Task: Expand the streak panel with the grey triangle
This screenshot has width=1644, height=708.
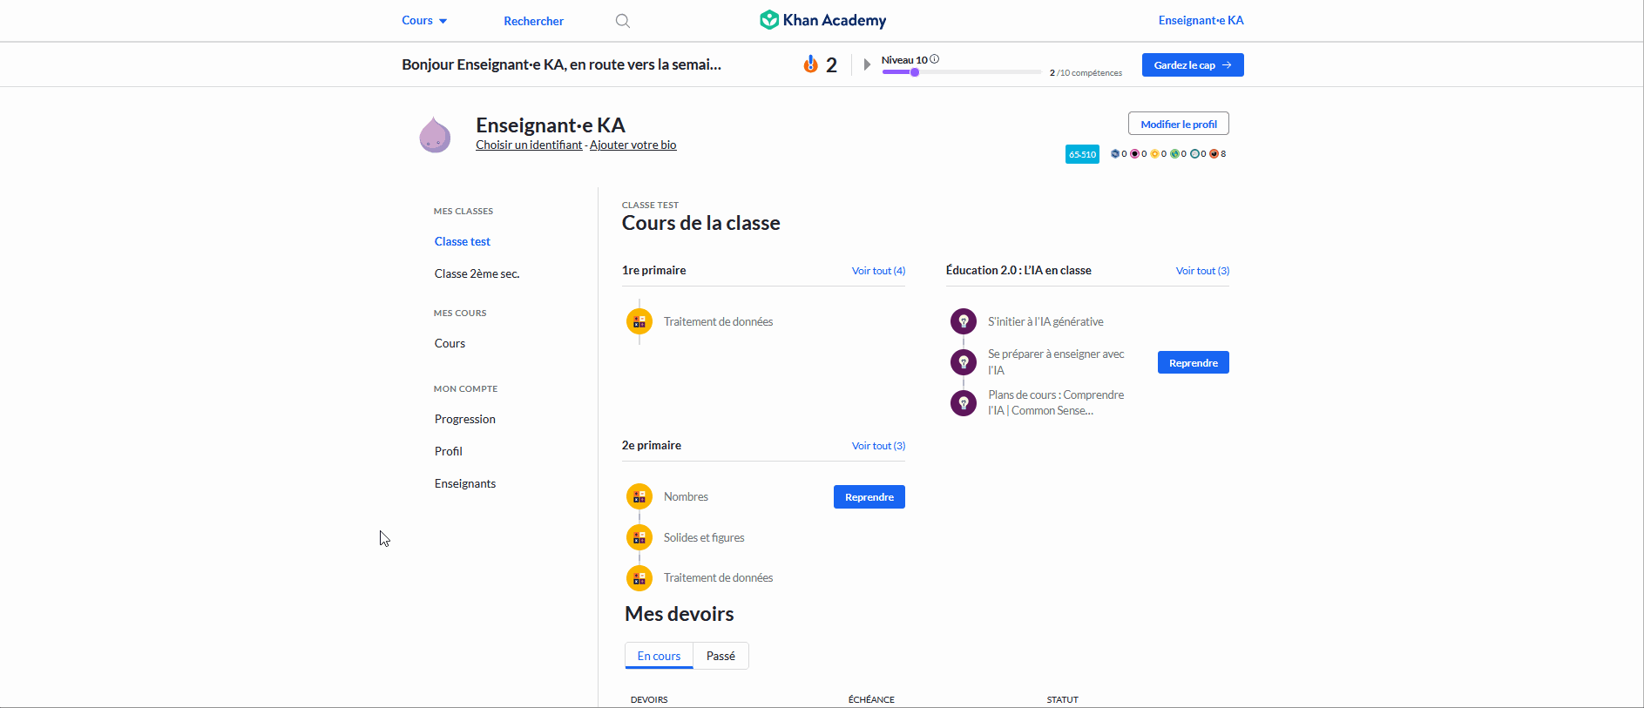Action: tap(867, 64)
